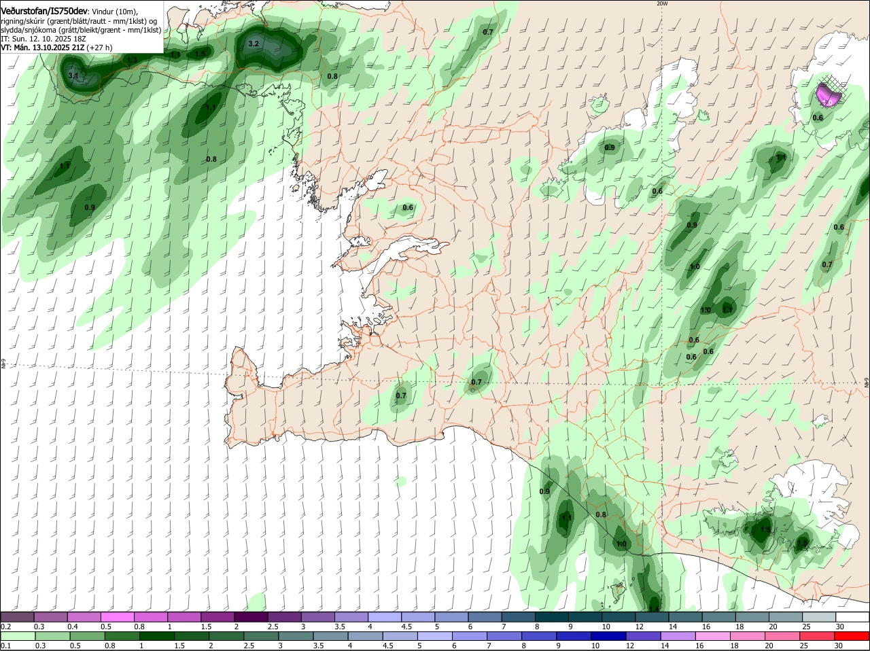870x651 pixels.
Task: Select the pale green 0.1 rain legend swatch
Action: coord(18,636)
